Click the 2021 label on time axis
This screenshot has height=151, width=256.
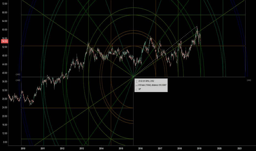click(x=240, y=149)
